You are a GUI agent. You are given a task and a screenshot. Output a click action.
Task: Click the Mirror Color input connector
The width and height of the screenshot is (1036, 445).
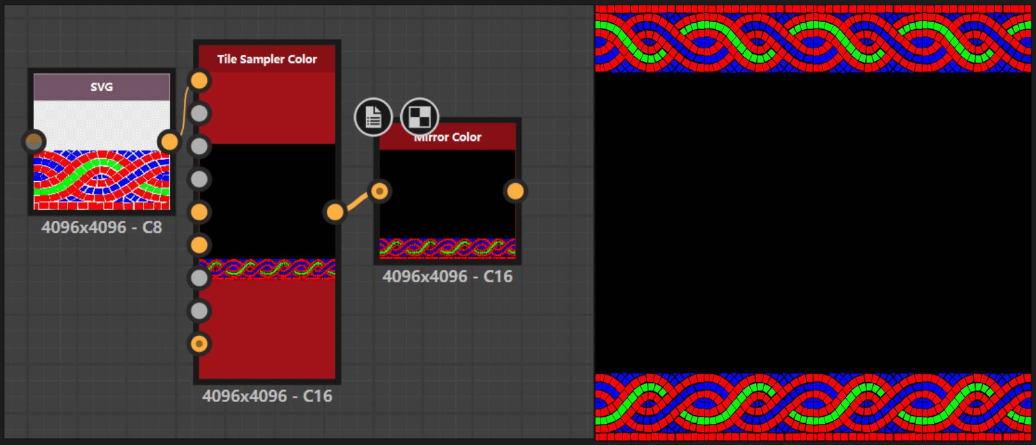379,191
